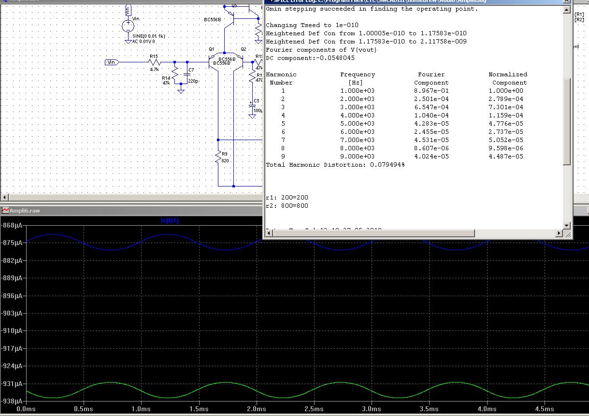589x416 pixels.
Task: Click resistor R9 symbol
Action: (218, 156)
